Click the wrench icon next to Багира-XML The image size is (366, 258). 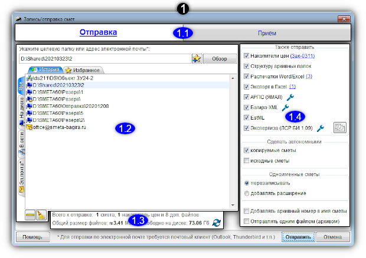tap(285, 107)
